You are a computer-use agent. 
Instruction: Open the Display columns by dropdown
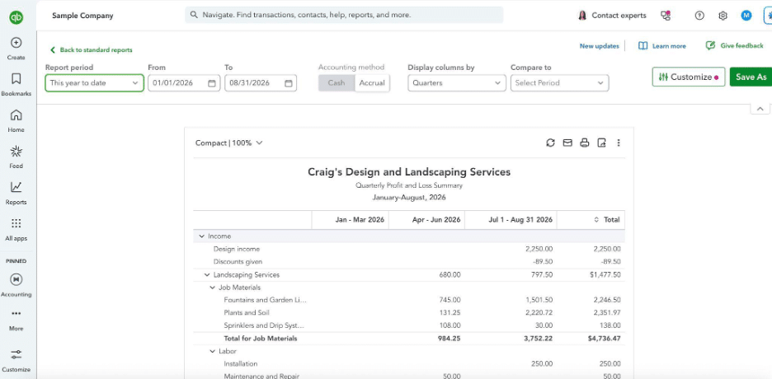[x=457, y=83]
